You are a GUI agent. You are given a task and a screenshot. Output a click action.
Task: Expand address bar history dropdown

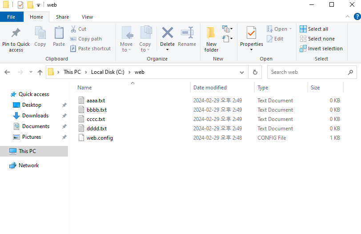tap(242, 73)
